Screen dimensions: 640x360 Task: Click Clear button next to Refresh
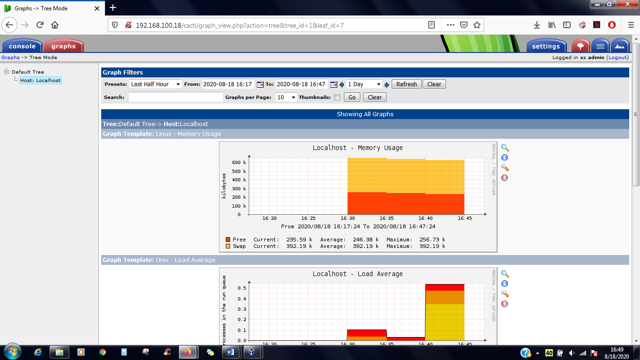tap(434, 84)
